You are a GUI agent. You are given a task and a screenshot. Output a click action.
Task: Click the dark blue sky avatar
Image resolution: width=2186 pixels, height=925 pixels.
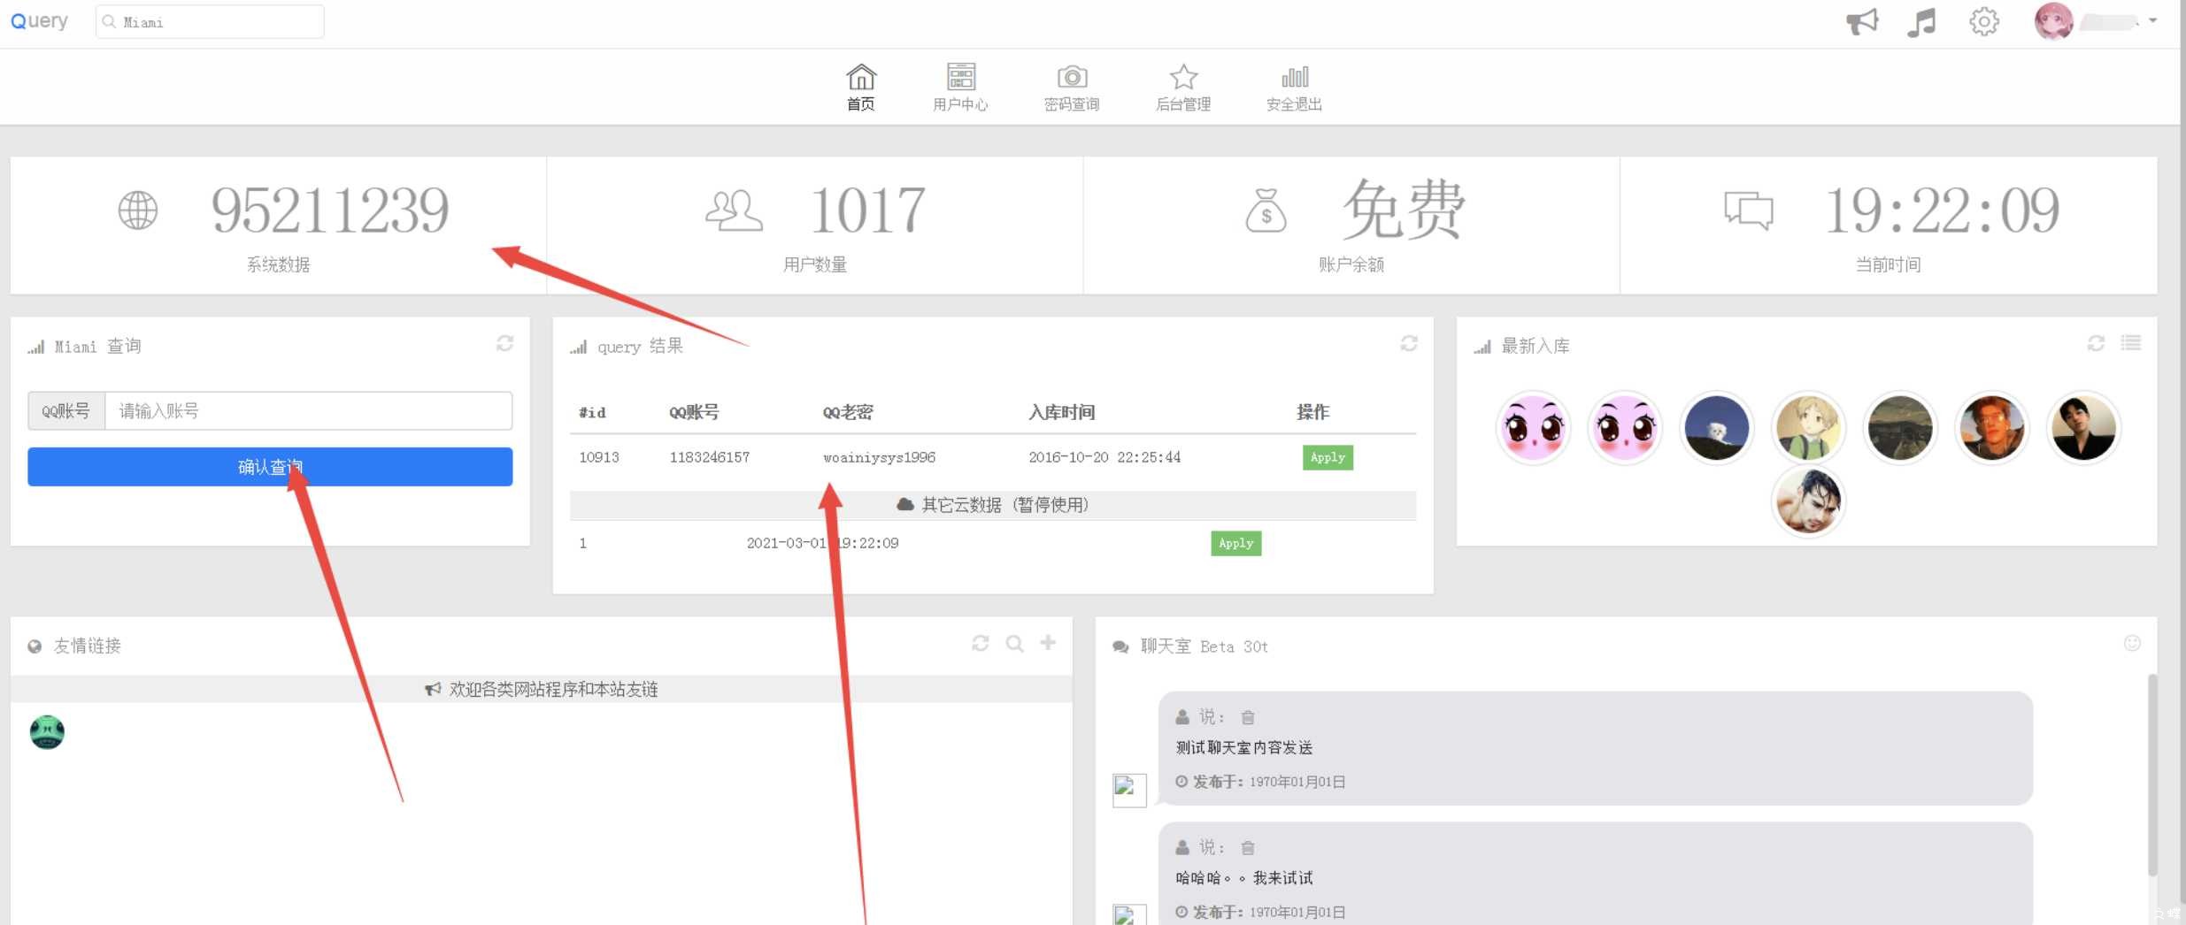tap(1717, 429)
